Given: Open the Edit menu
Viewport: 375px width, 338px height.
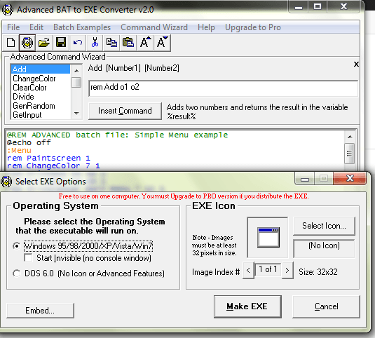Looking at the screenshot, I should (36, 27).
